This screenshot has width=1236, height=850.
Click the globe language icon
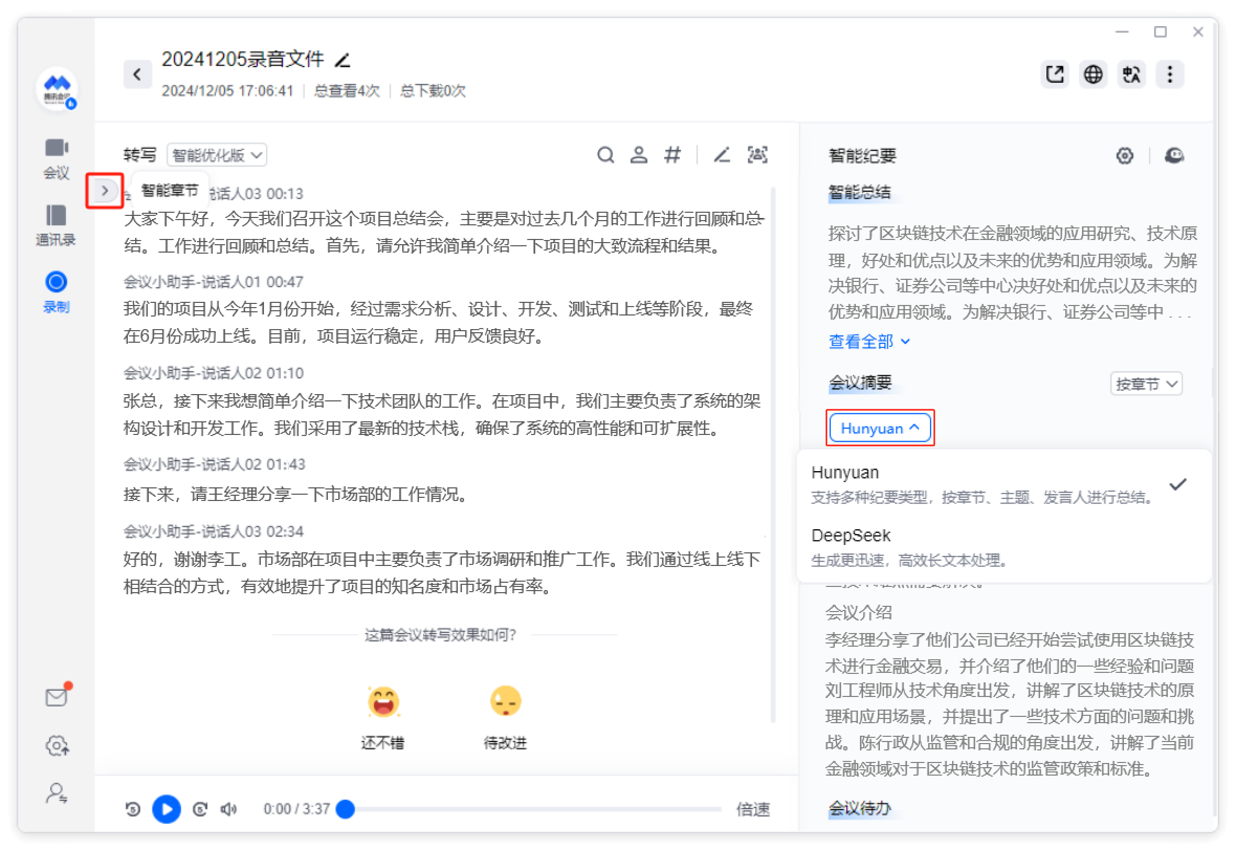(1092, 74)
